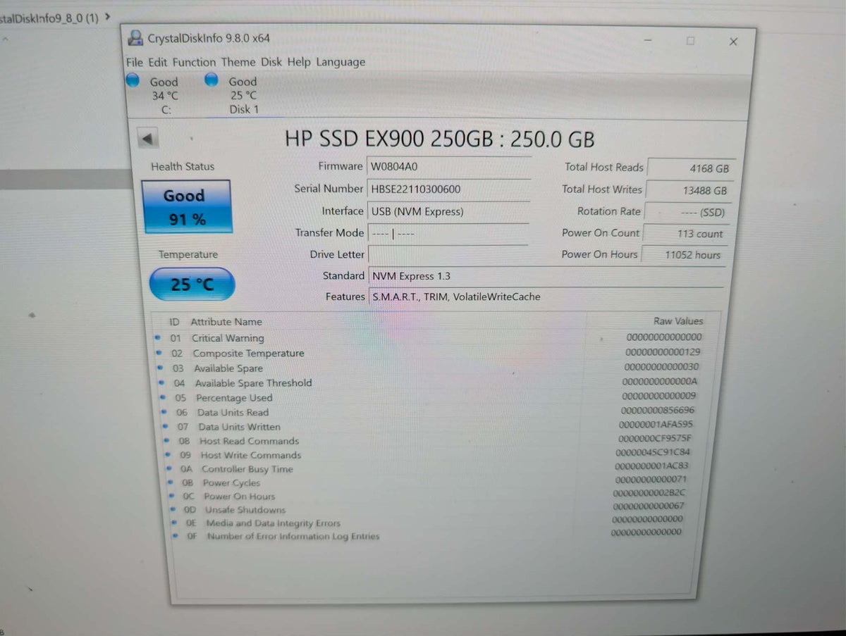The width and height of the screenshot is (846, 636).
Task: Select the Power On Hours attribute row
Action: tap(429, 495)
